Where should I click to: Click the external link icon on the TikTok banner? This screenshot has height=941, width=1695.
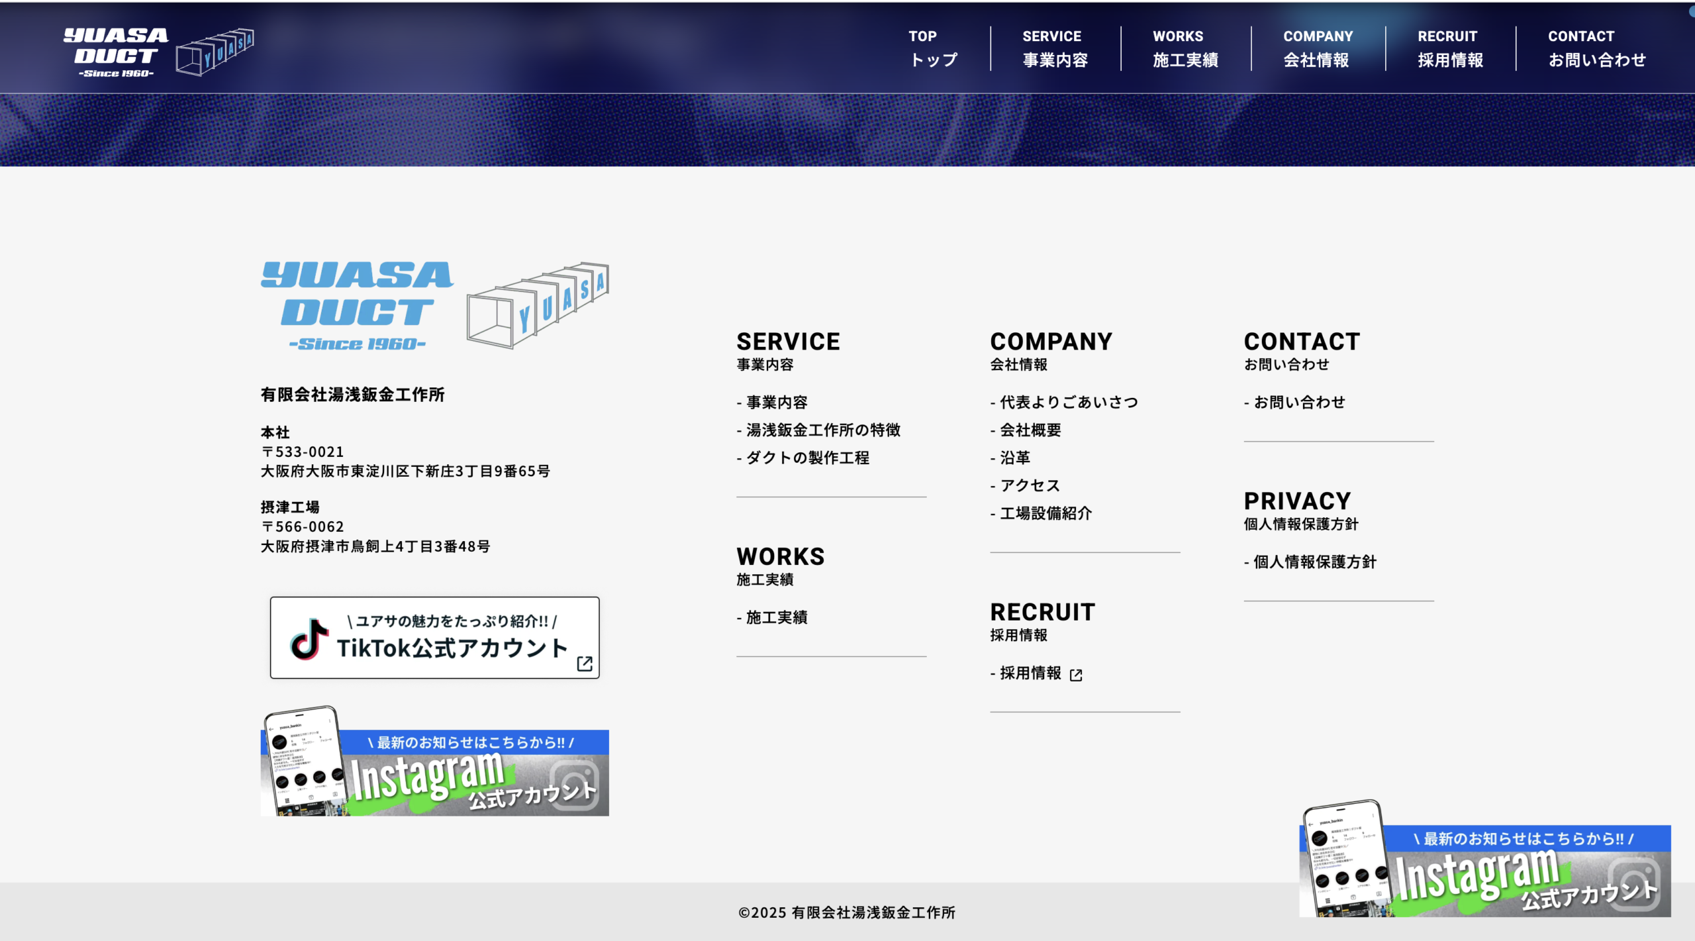click(585, 664)
